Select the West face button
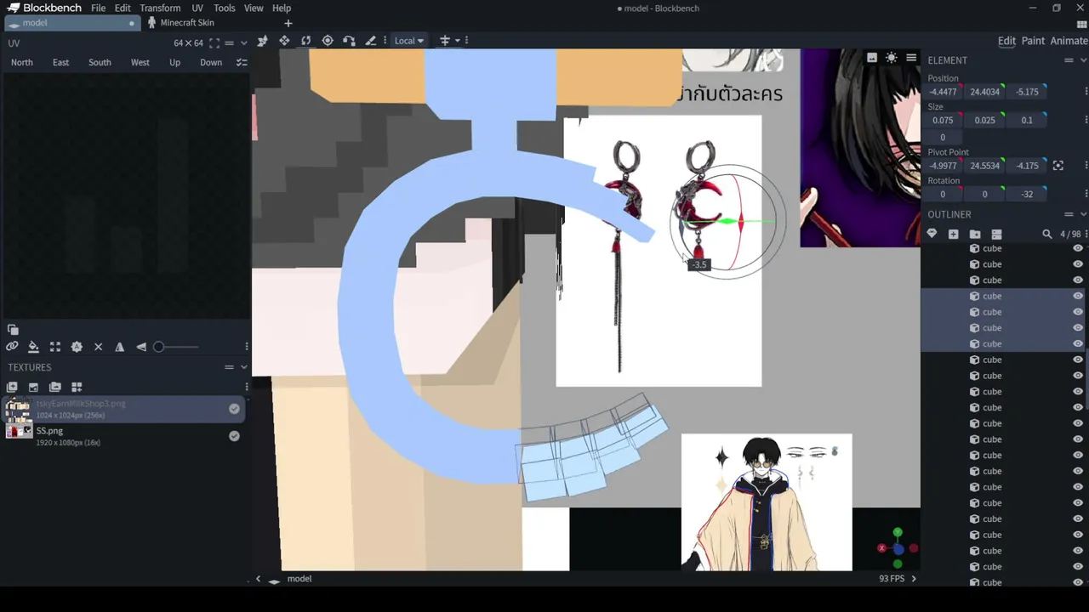The image size is (1089, 612). pos(140,62)
